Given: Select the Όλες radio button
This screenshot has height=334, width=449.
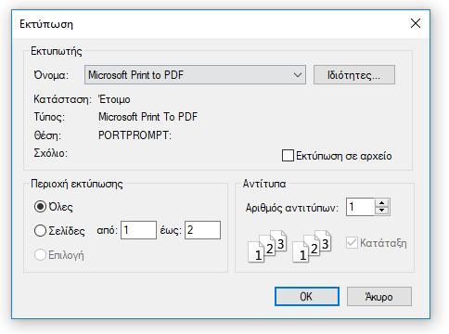Looking at the screenshot, I should (40, 207).
